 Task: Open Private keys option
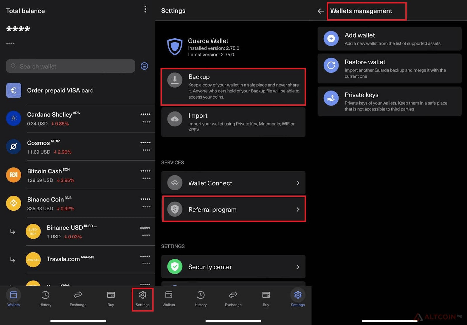pyautogui.click(x=390, y=102)
